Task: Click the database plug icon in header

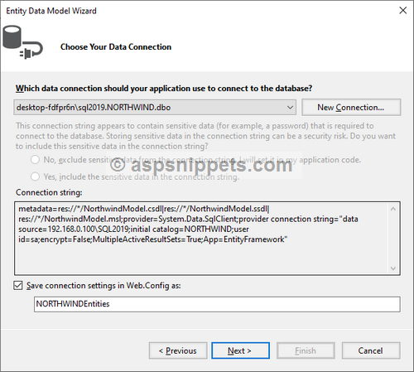Action: [22, 42]
